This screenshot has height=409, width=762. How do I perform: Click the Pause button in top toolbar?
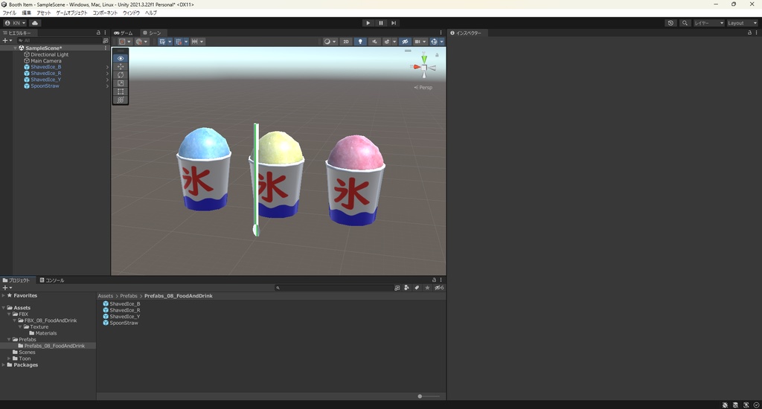pyautogui.click(x=381, y=23)
